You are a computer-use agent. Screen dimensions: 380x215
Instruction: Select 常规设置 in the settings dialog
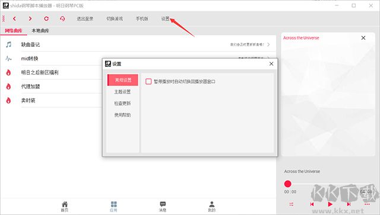[x=123, y=80]
